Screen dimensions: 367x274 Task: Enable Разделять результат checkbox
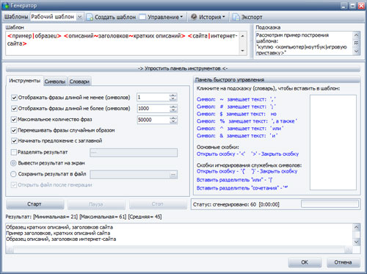point(14,152)
